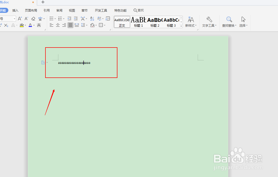
Task: Expand shading color dropdown arrow
Action: (96, 25)
